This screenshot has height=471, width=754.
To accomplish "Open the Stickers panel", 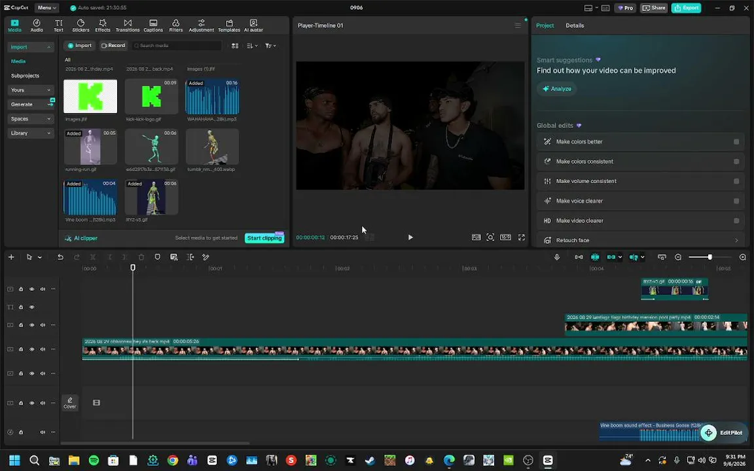I will pos(81,26).
